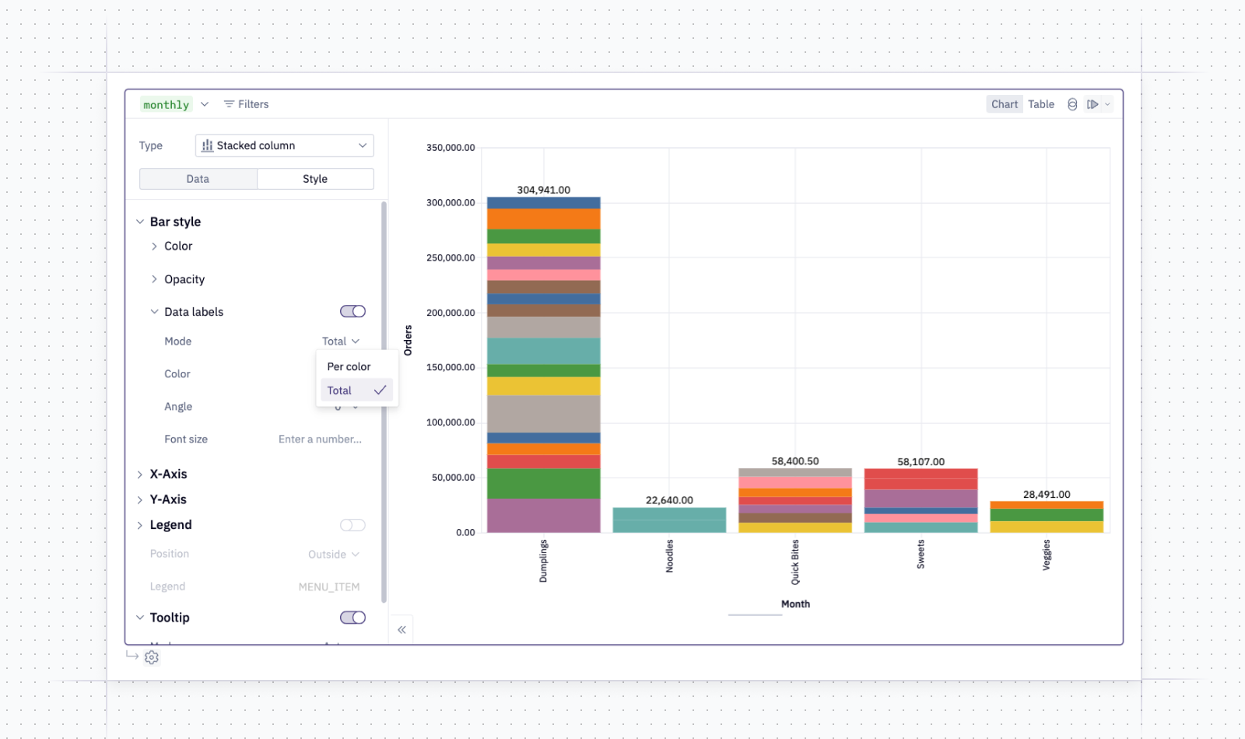This screenshot has height=739, width=1245.
Task: Switch to Table view
Action: (1041, 104)
